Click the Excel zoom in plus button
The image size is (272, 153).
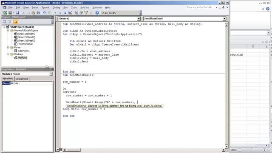point(264,150)
